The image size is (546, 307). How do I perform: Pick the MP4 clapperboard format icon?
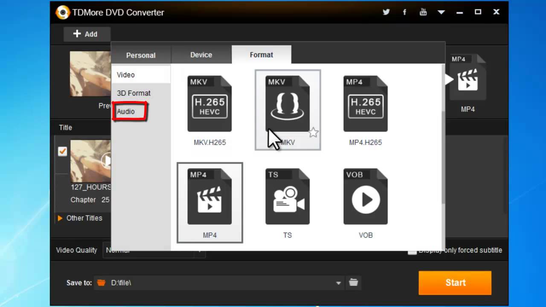[x=209, y=197]
